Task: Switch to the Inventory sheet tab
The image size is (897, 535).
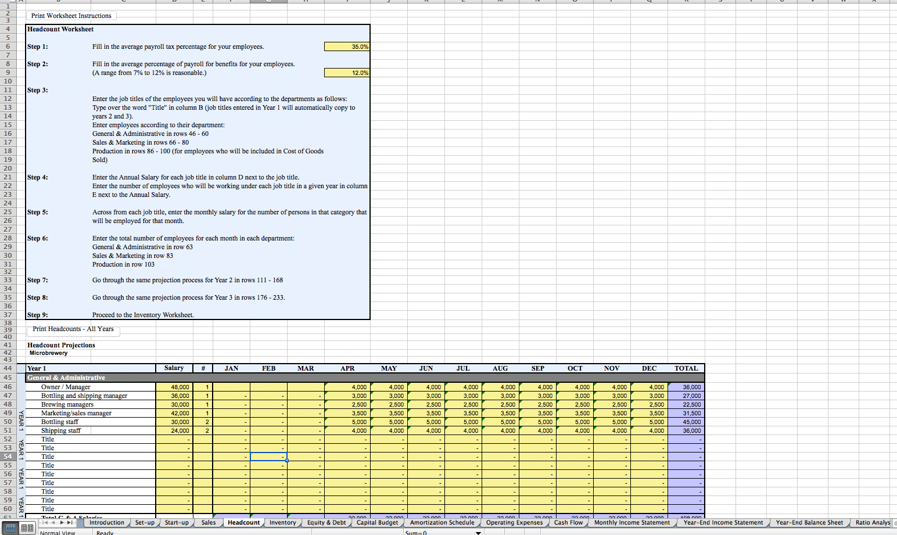Action: (283, 523)
